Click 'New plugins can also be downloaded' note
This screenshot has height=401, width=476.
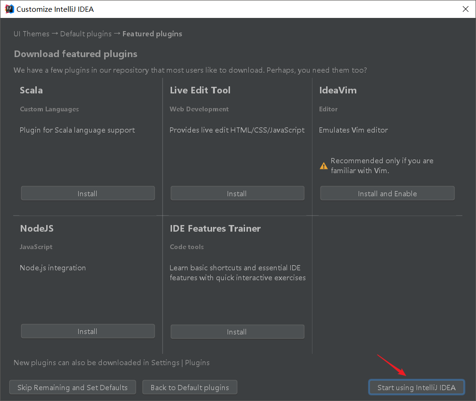[112, 363]
